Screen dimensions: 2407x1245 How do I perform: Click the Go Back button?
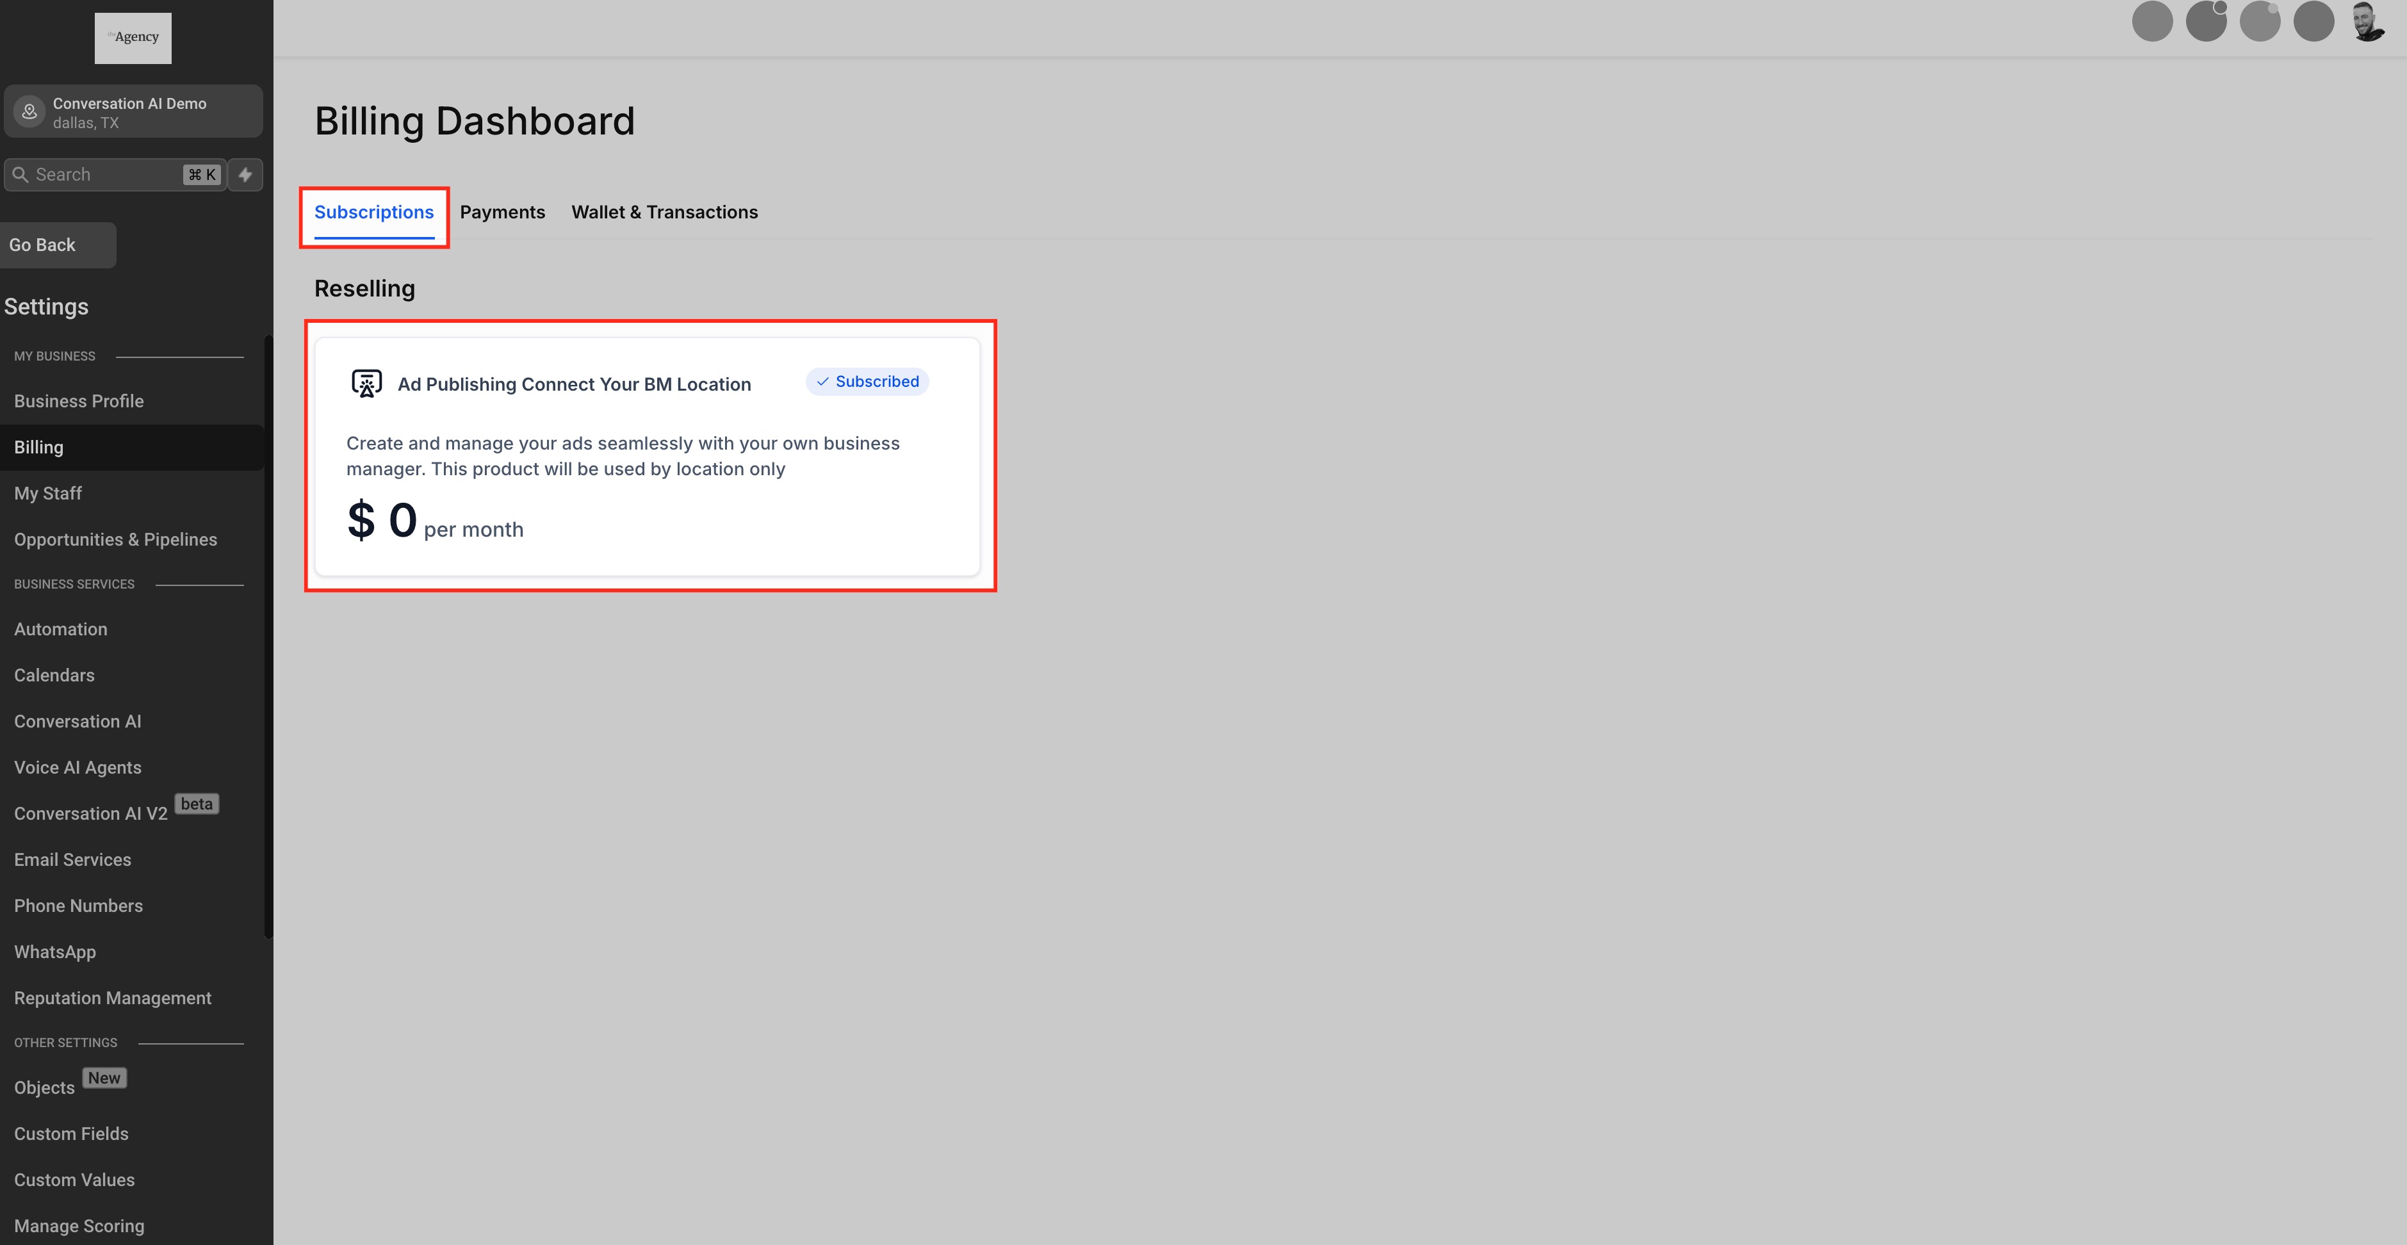pos(56,245)
